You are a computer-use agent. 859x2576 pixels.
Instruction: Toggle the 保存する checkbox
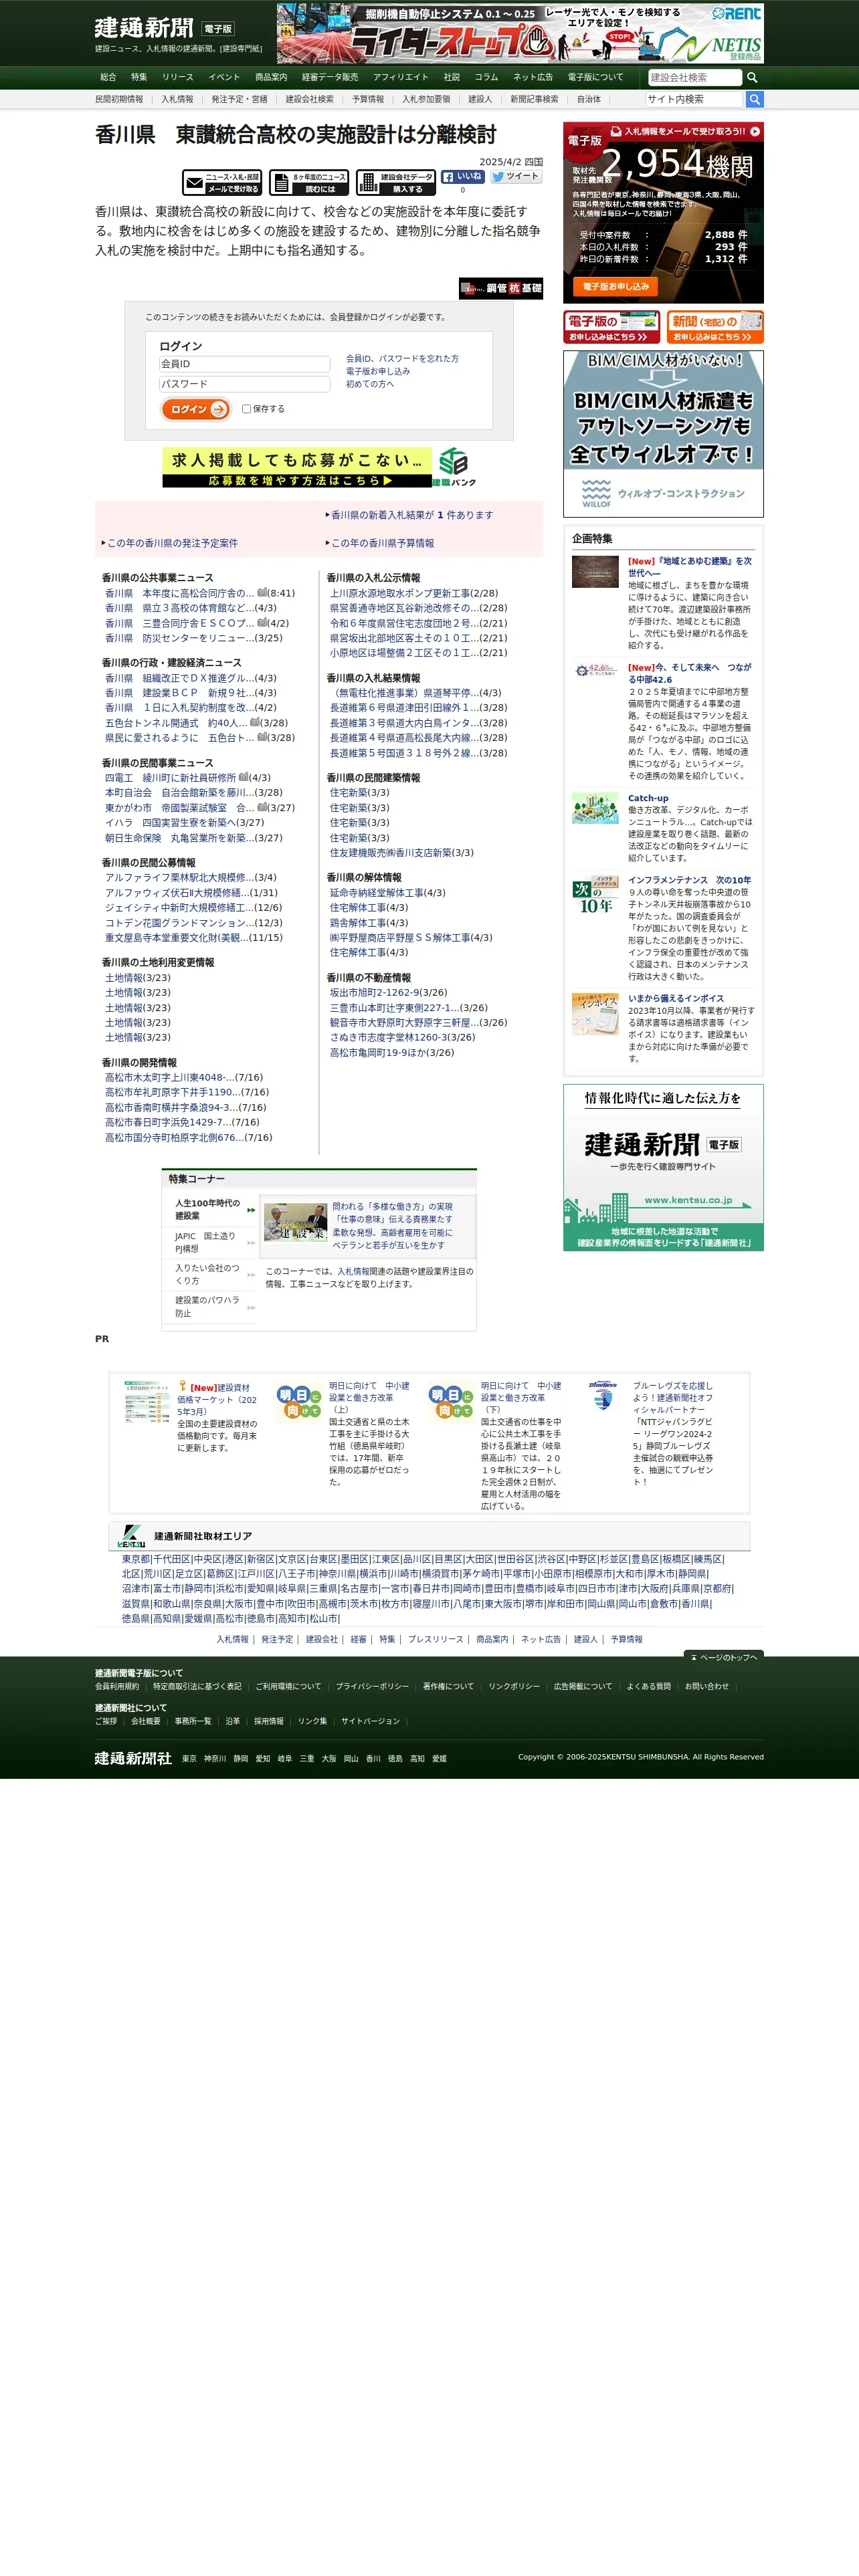pyautogui.click(x=246, y=409)
